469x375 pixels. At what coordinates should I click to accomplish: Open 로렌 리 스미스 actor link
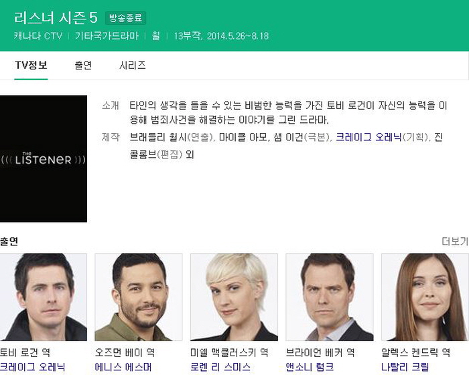tap(220, 367)
